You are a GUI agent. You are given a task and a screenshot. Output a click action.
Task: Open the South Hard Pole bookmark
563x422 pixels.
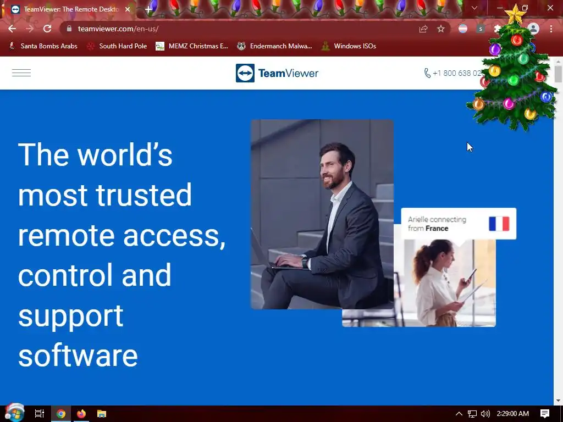pyautogui.click(x=117, y=46)
